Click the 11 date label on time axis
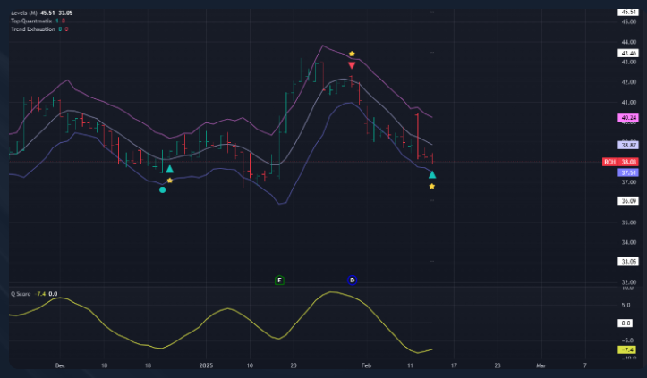647x378 pixels. coord(410,365)
